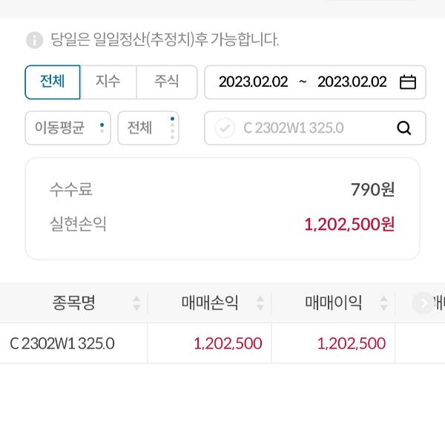Sort by 매매이익 column arrows
The image size is (445, 445).
(x=383, y=303)
